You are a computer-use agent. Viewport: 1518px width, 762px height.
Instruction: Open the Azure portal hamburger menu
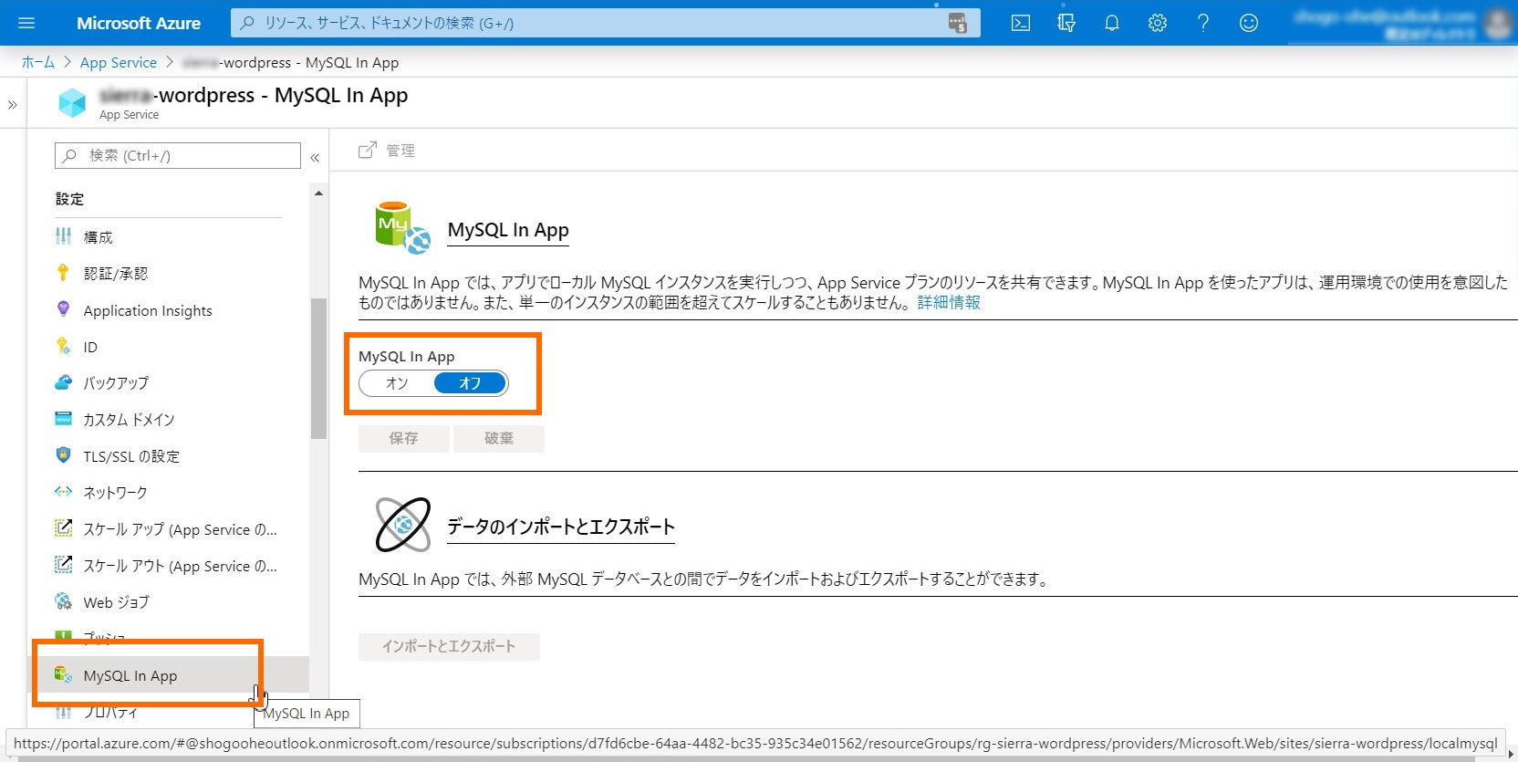pyautogui.click(x=26, y=23)
